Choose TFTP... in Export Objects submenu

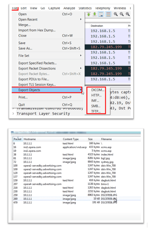point(96,111)
